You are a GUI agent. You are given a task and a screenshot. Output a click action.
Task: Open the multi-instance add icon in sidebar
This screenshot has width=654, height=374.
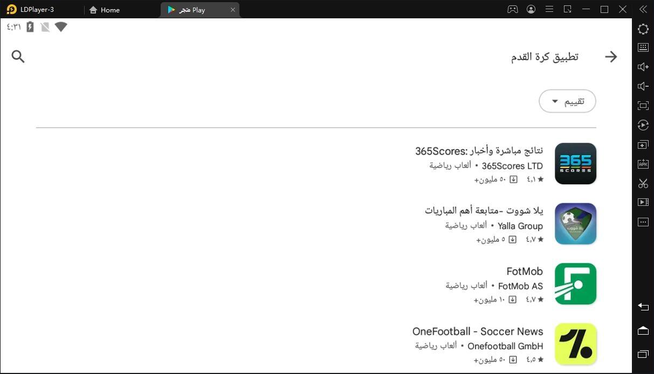coord(643,144)
